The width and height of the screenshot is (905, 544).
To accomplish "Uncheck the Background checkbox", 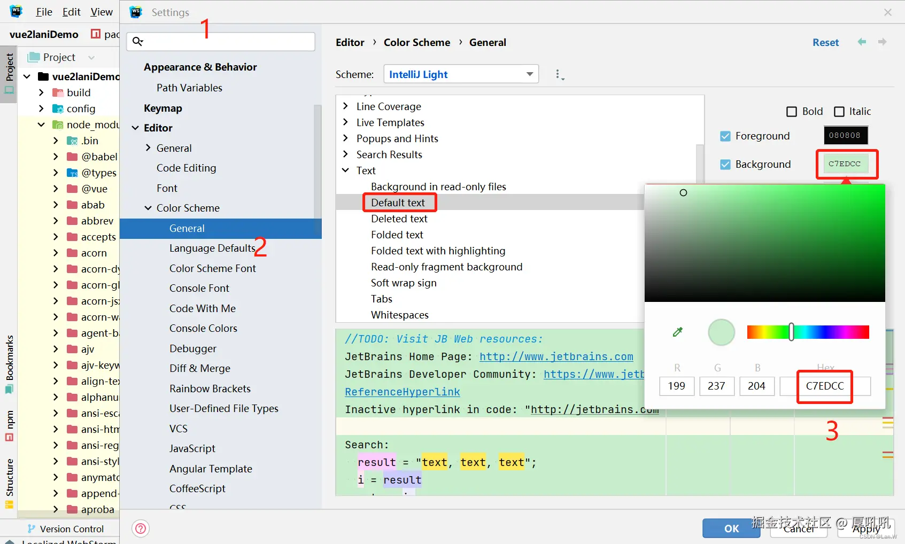I will (x=725, y=165).
